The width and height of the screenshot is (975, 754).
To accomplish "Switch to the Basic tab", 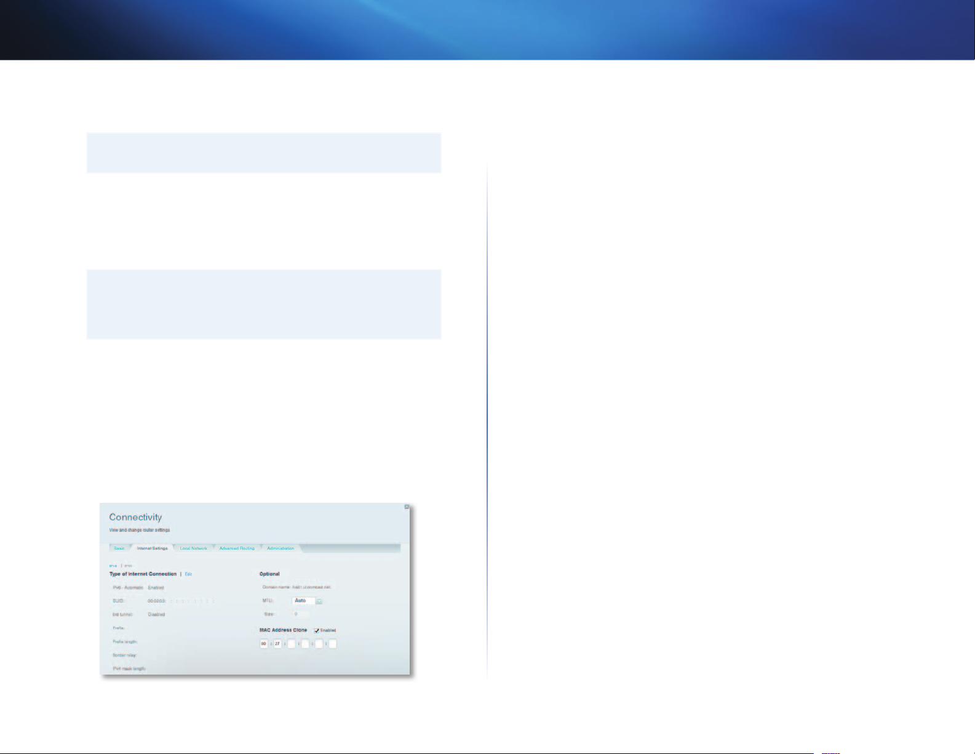I will (x=119, y=548).
